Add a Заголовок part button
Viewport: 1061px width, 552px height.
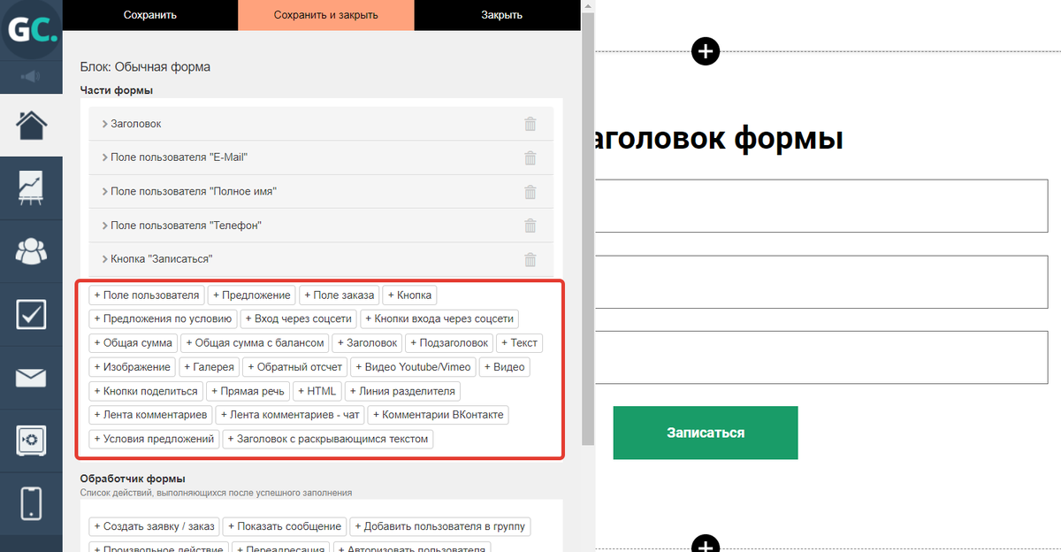click(369, 342)
